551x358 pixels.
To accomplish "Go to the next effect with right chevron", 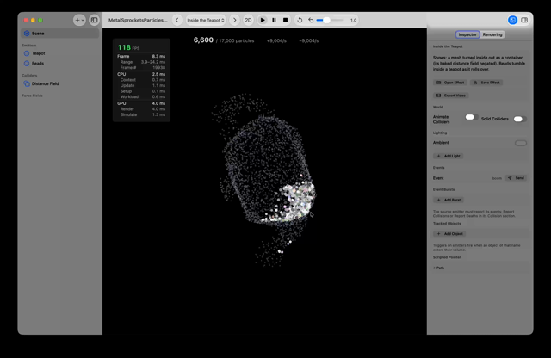I will (x=235, y=20).
